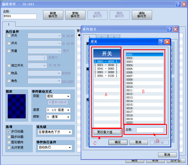
Task: Select switch 0016 in list
Action: click(145, 108)
